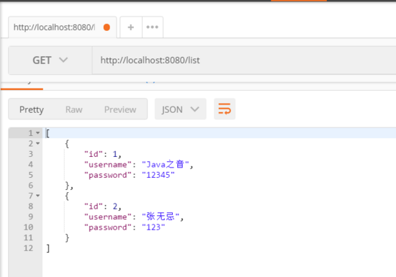The width and height of the screenshot is (396, 277).
Task: Click the "id": 2 line
Action: (x=103, y=206)
